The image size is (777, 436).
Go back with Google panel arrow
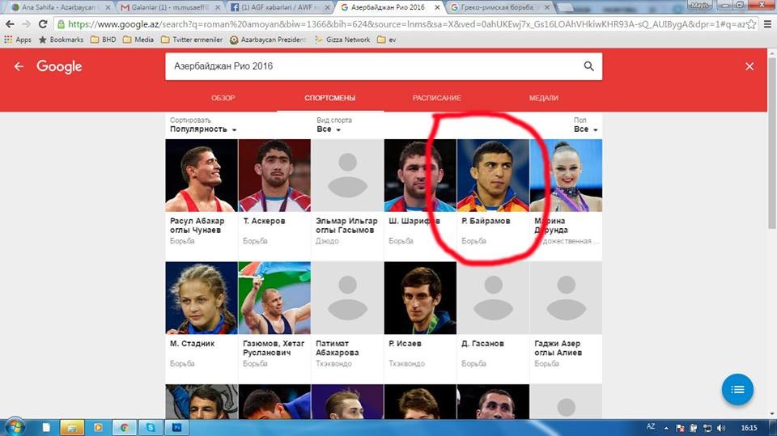19,66
